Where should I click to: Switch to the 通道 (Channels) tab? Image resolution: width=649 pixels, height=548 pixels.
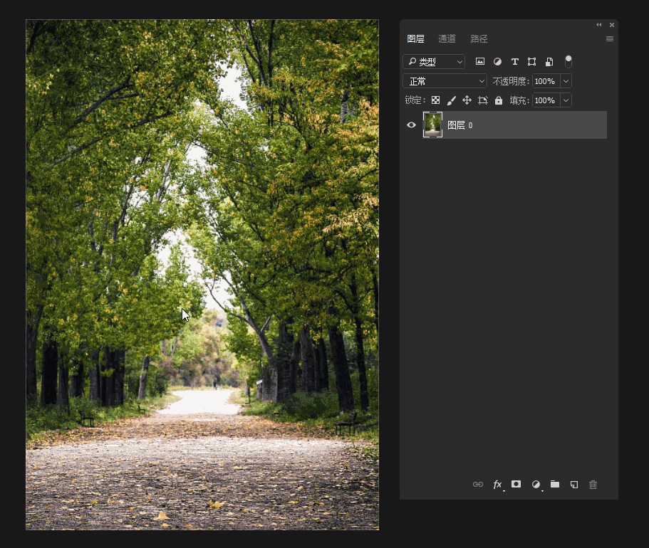[447, 39]
